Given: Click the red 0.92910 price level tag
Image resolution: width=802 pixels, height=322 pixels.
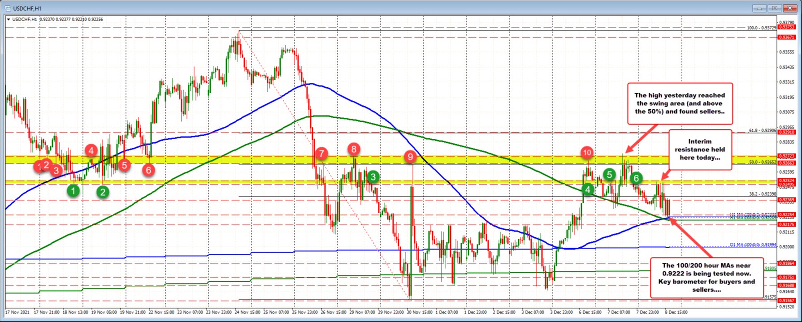Looking at the screenshot, I should pos(787,133).
